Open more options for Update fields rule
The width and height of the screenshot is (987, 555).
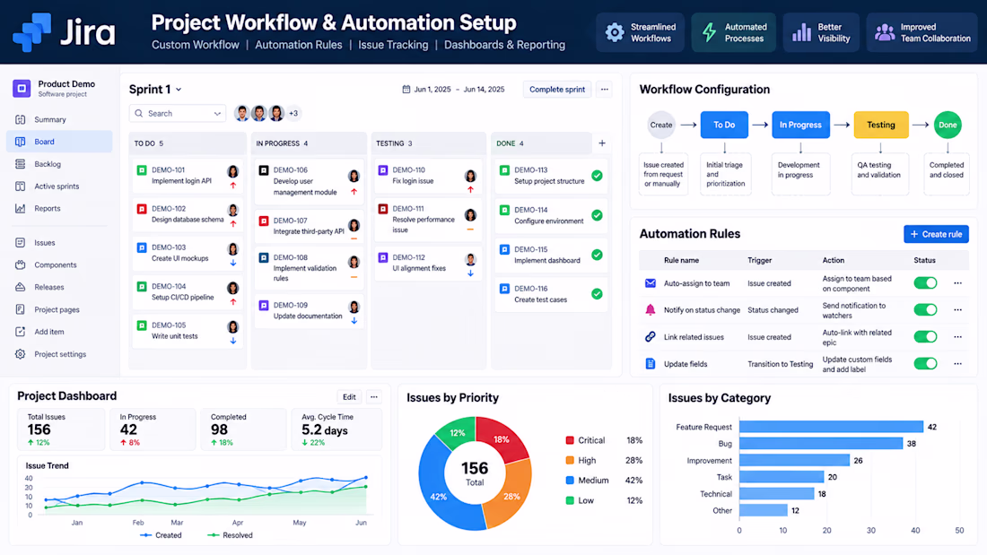(x=957, y=364)
